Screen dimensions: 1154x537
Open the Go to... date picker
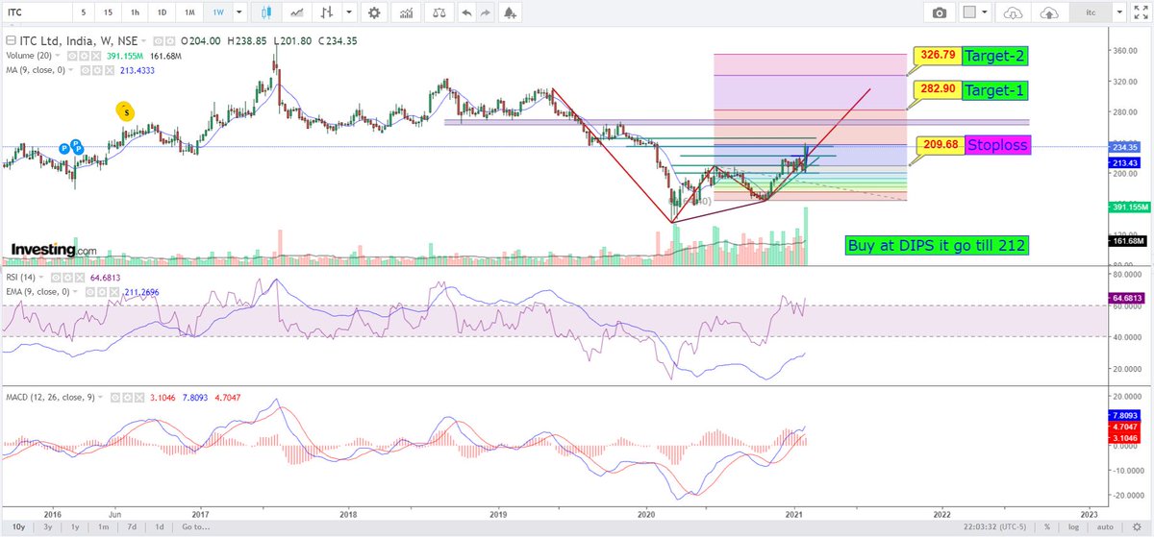click(194, 527)
